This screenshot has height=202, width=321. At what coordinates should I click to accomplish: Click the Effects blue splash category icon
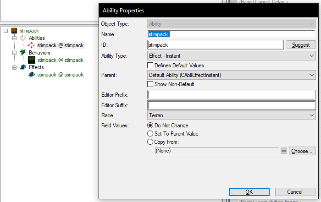[x=23, y=67]
